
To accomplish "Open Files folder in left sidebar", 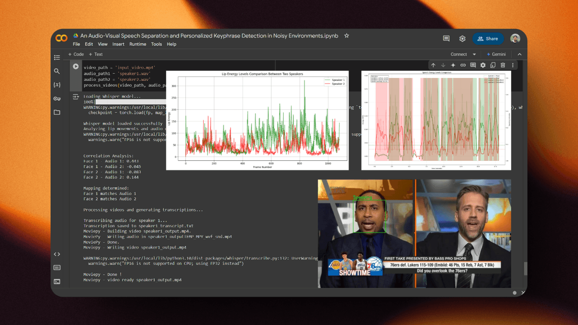I will [57, 112].
